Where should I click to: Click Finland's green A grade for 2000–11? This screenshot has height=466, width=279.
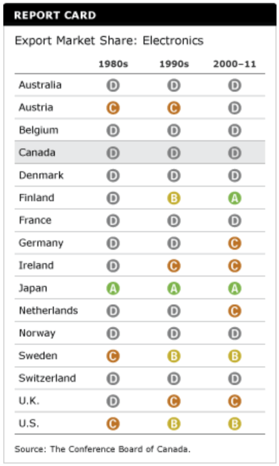(234, 198)
